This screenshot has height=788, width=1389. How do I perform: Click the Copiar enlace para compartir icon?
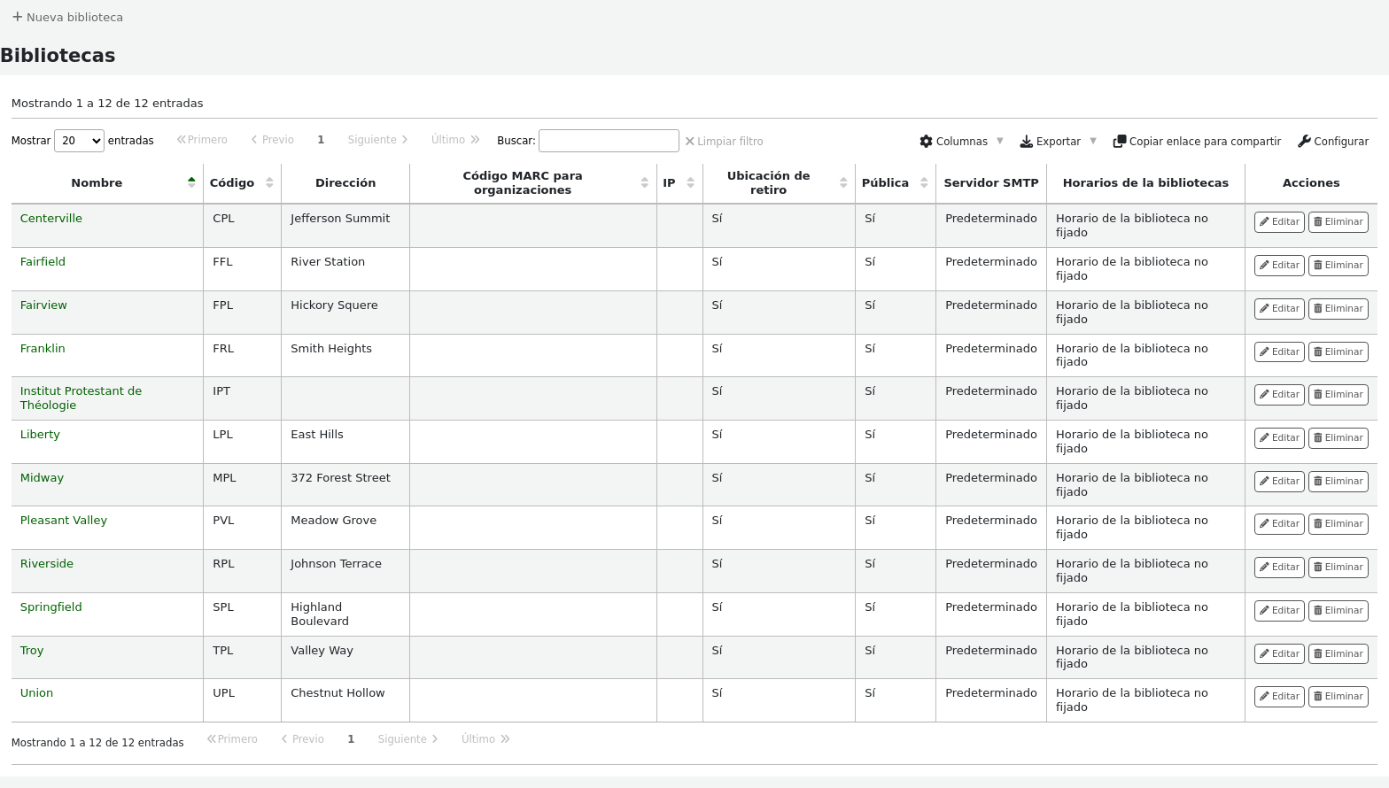1119,142
